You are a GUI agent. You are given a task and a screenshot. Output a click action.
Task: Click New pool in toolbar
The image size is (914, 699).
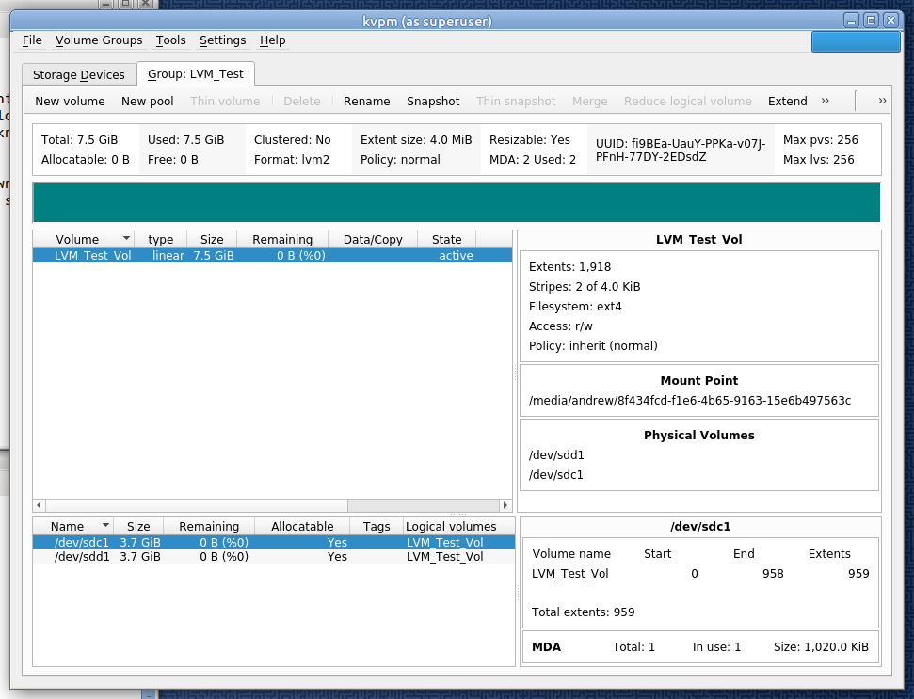[x=148, y=102]
